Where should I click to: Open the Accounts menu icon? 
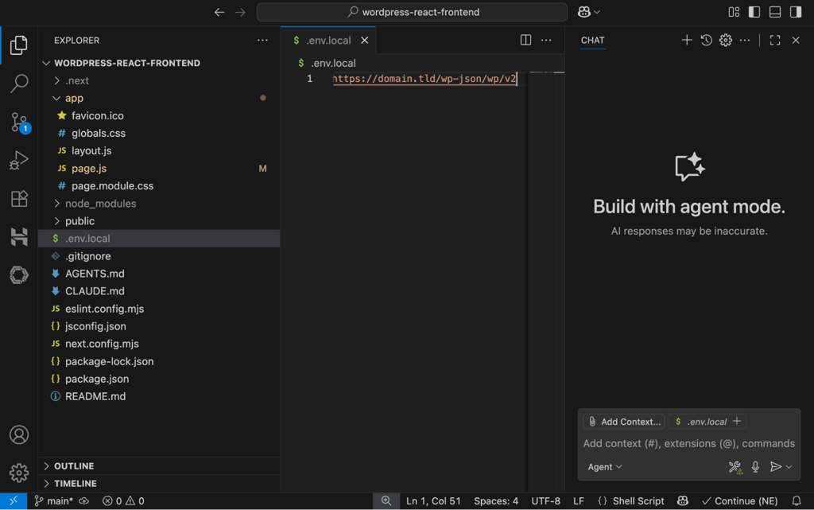tap(19, 434)
